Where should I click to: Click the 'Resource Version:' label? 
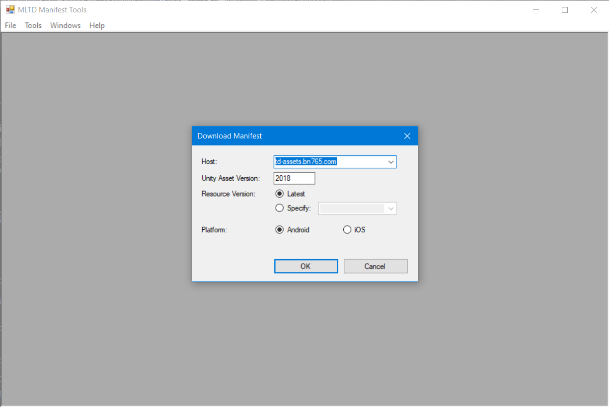[x=228, y=194]
